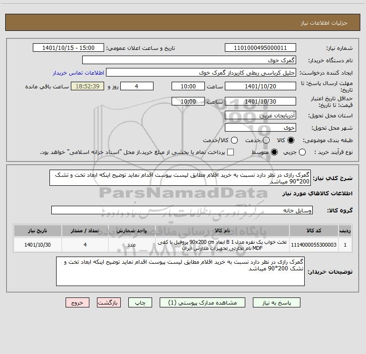366x354 pixels.
Task: Open اطلاعات تماس خریدار link
Action: [x=78, y=73]
